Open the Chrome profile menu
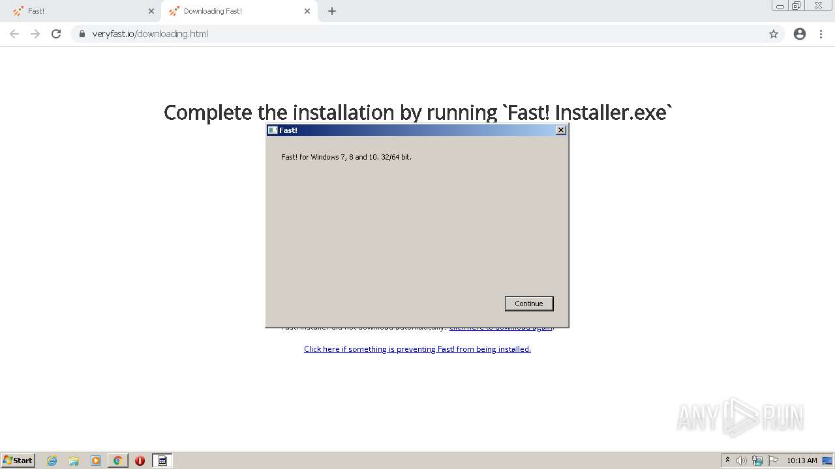This screenshot has width=835, height=469. [x=800, y=34]
